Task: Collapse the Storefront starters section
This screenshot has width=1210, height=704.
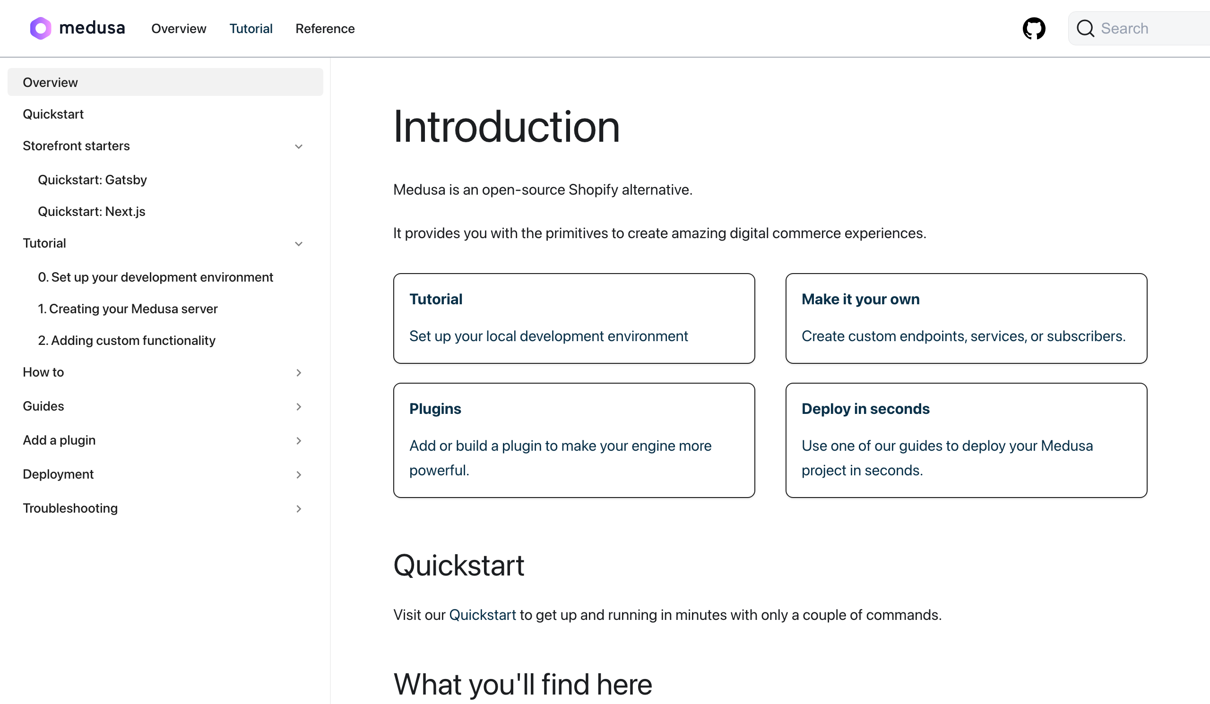Action: 299,146
